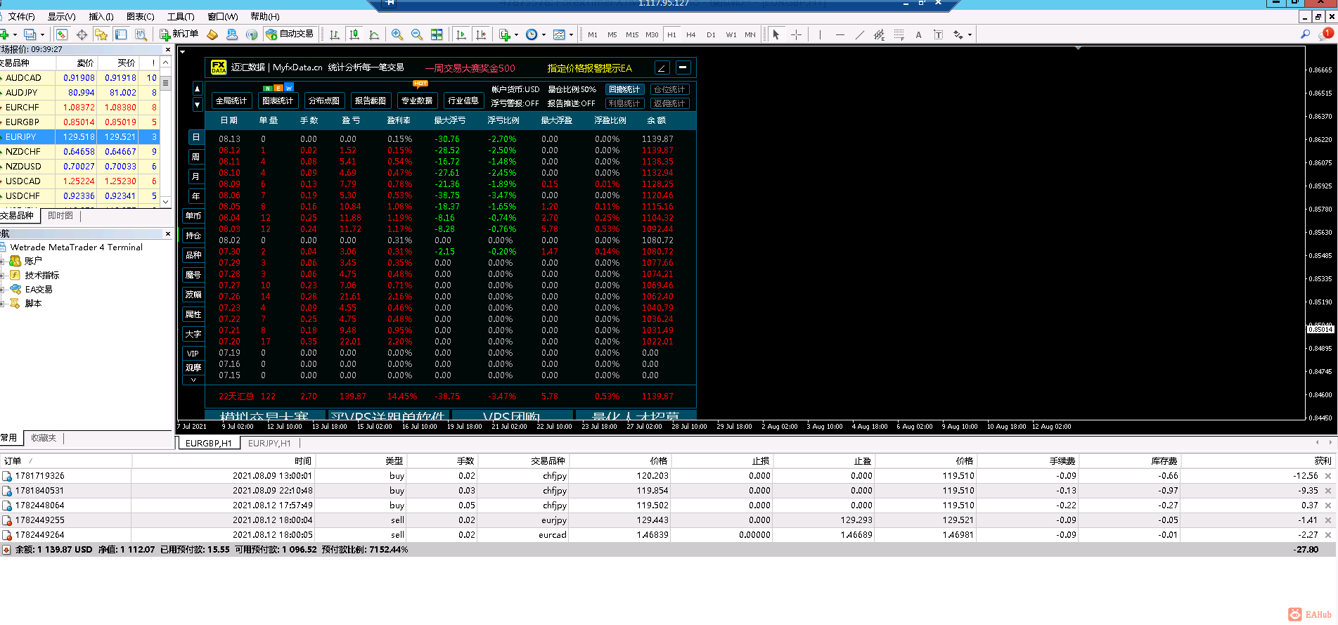Switch to the 即时图 tab
Viewport: 1338px width, 625px height.
[60, 216]
